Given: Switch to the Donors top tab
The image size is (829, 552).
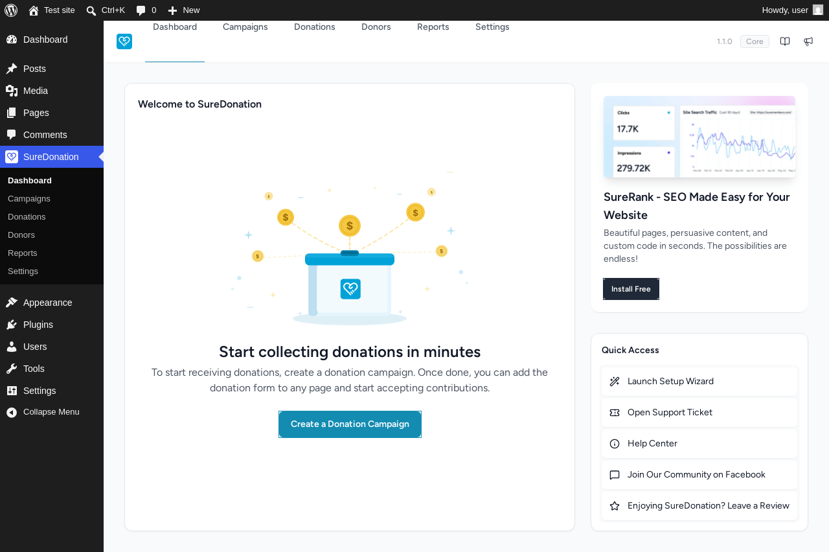Looking at the screenshot, I should [376, 27].
